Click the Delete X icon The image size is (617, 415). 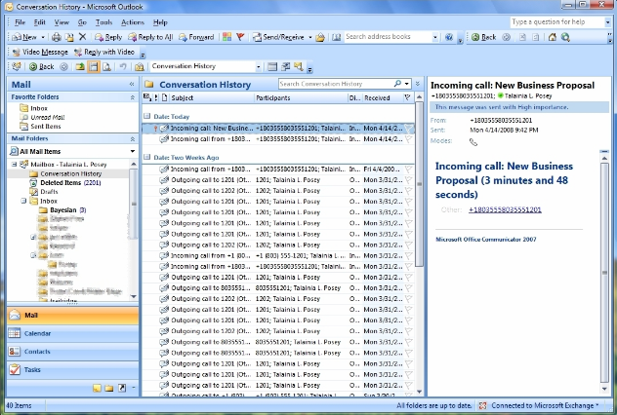click(82, 37)
